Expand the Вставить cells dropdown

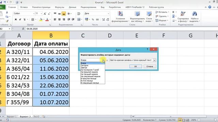[x=169, y=12]
